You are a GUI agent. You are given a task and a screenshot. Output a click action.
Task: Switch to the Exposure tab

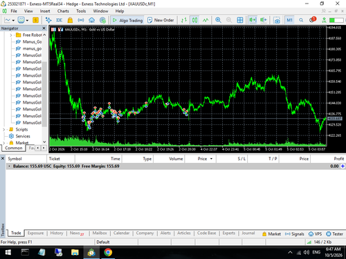click(x=35, y=233)
